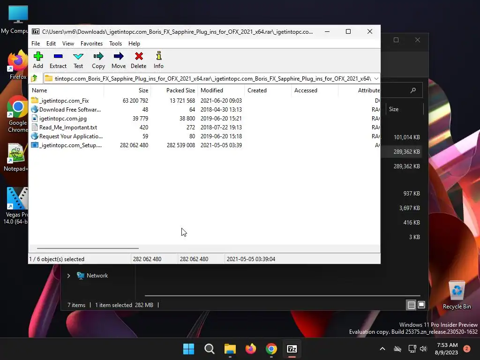Click the red Delete toolbar icon
Screen dimensions: 480x360
[139, 60]
